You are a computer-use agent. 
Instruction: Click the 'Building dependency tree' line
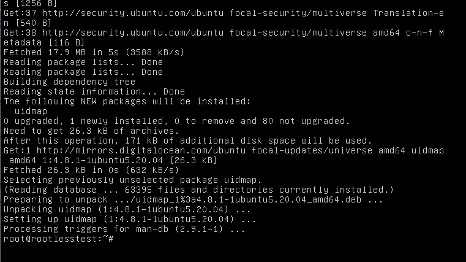(x=70, y=82)
